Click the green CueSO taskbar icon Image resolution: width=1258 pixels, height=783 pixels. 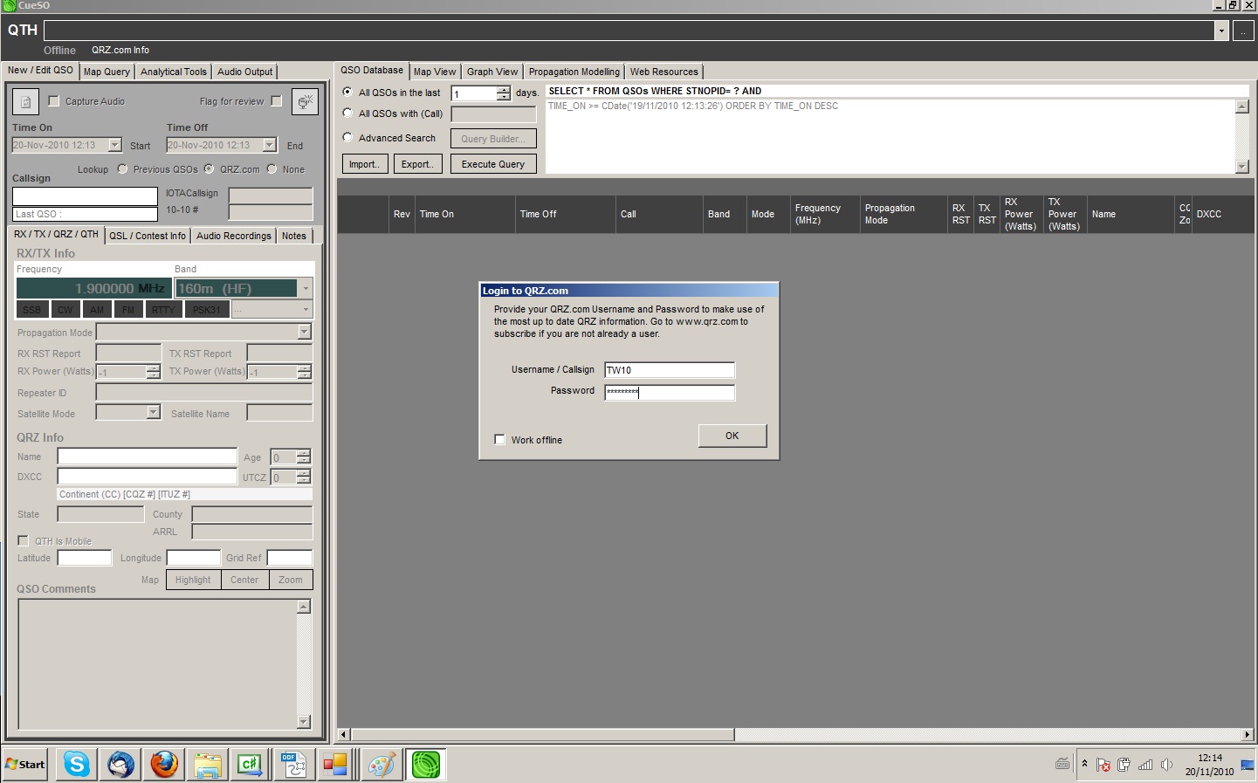pyautogui.click(x=426, y=765)
